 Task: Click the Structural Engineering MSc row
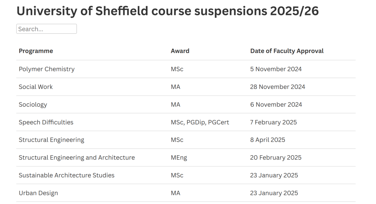click(186, 140)
